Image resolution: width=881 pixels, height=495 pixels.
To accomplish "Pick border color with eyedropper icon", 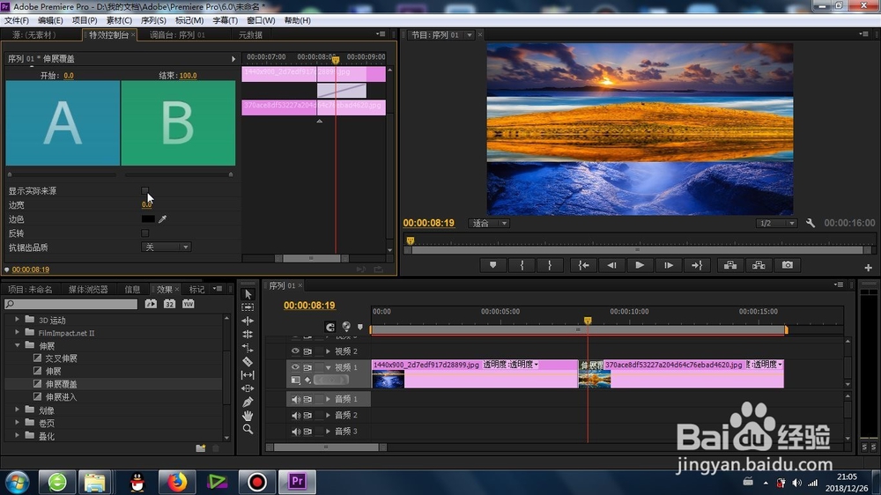I will [162, 219].
